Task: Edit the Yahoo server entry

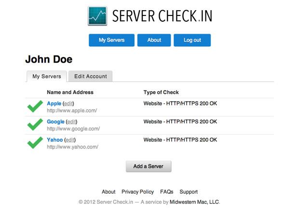Action: 70,140
